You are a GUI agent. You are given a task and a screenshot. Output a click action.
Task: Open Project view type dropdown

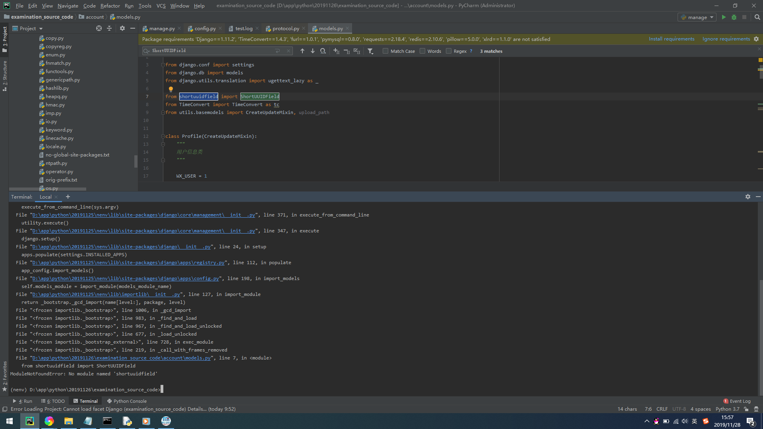coord(27,28)
